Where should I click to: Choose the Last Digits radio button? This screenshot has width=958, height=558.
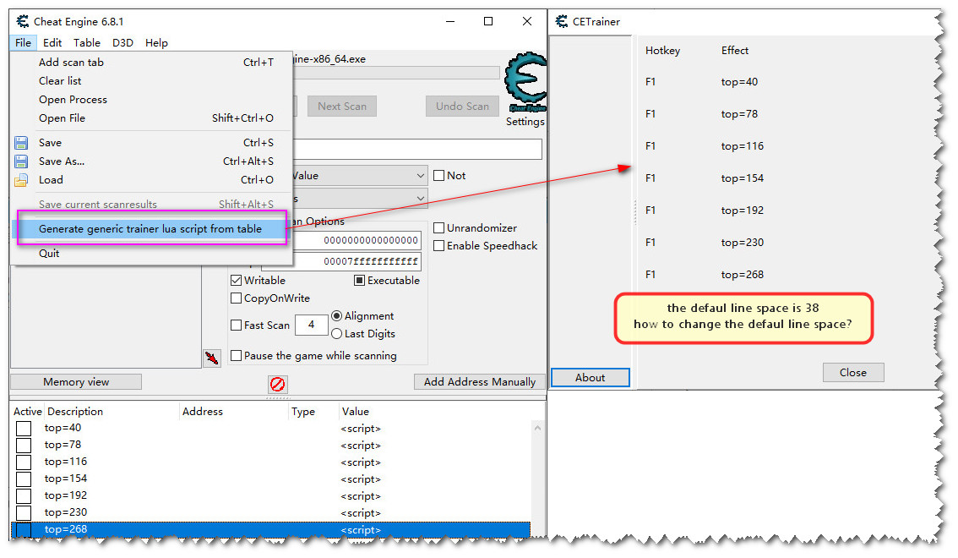336,334
